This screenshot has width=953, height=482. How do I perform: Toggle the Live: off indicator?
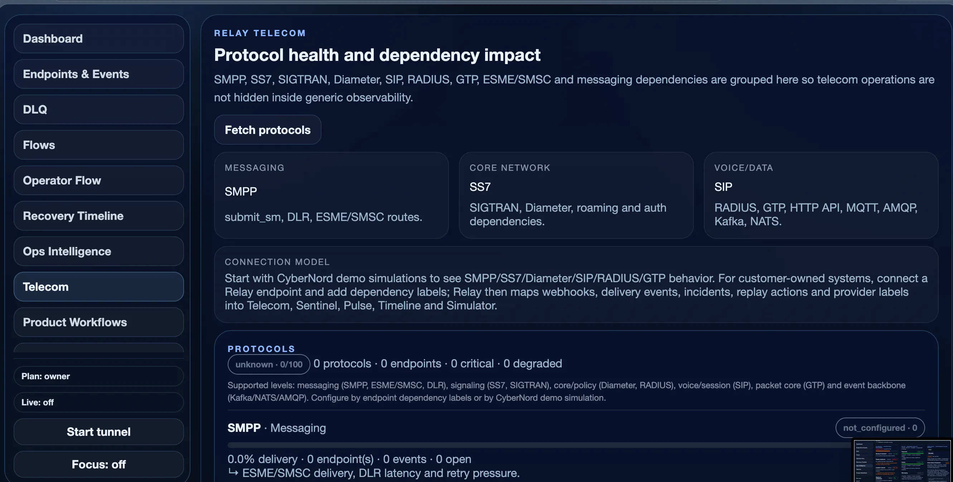(x=99, y=403)
